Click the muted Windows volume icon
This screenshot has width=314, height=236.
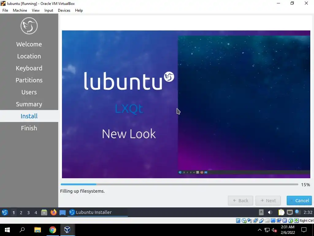(x=274, y=230)
